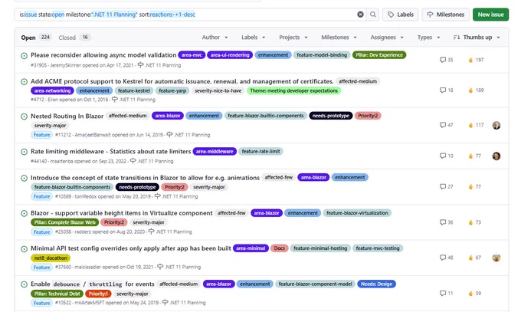Clear the issue search query

pos(360,15)
